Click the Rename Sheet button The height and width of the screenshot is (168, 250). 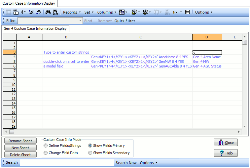20,141
